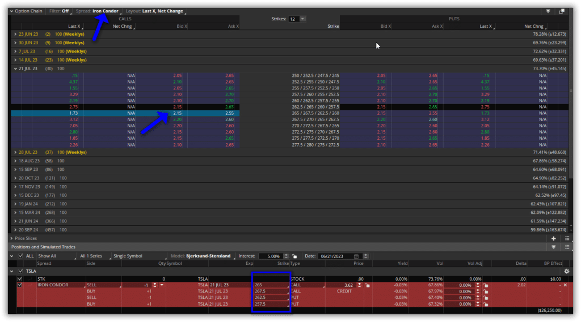Open Positions and Simulated Trades list menu icon
The image size is (581, 322).
[567, 247]
